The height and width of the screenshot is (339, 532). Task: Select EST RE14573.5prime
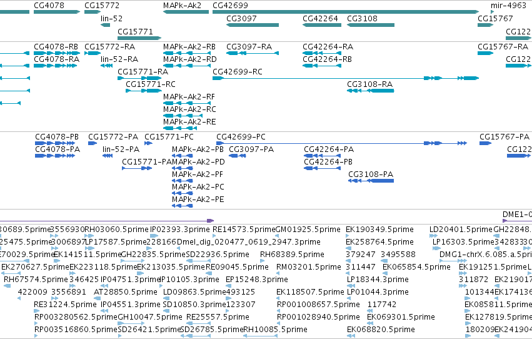coord(244,230)
